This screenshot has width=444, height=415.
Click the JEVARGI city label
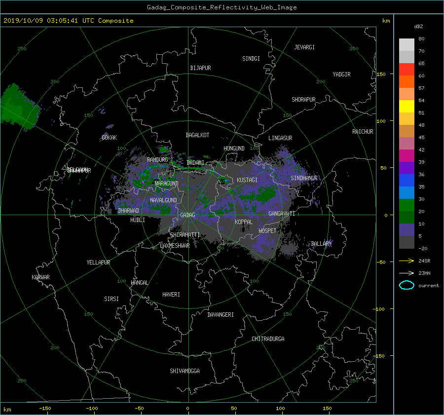click(x=304, y=47)
